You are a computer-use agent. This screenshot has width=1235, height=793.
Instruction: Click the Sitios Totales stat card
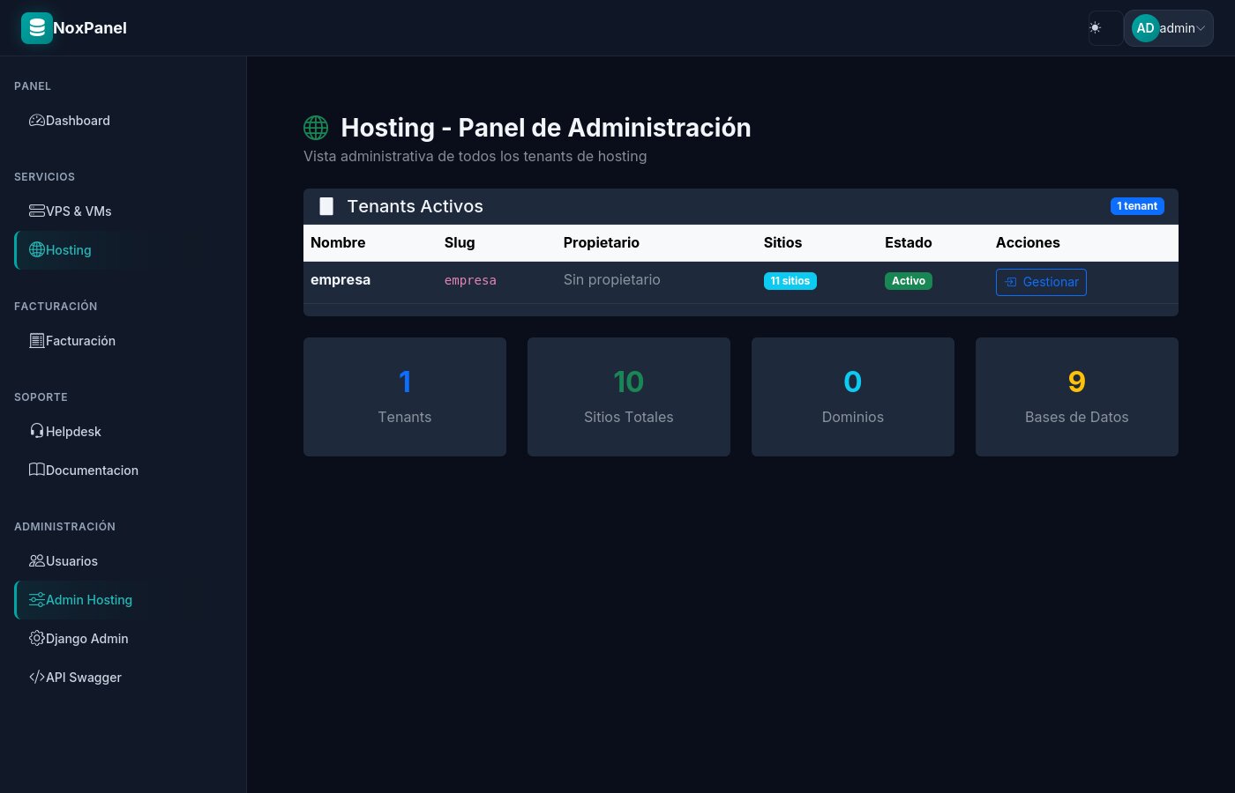(x=628, y=396)
